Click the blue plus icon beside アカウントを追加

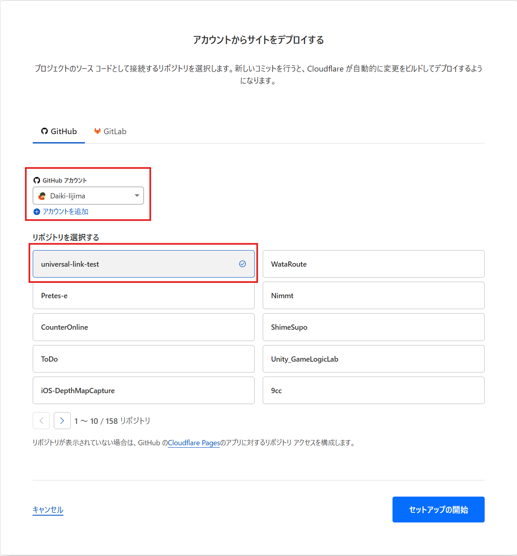[37, 212]
